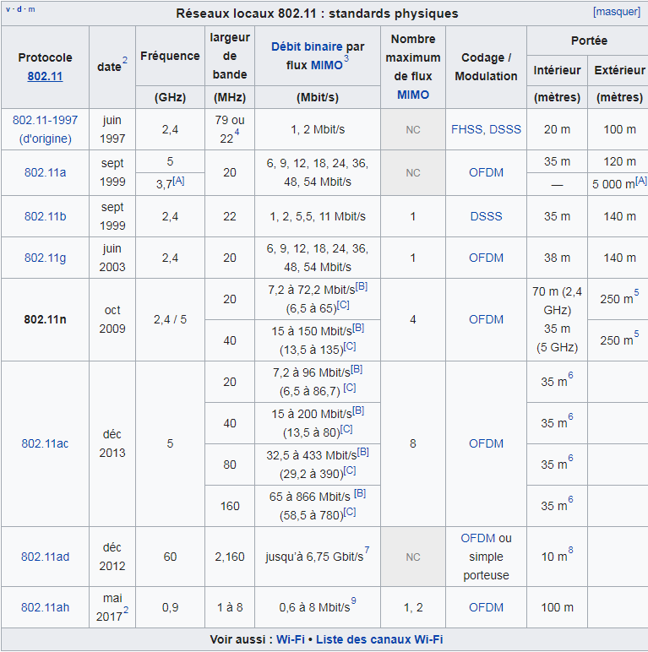Screen dimensions: 648x652
Task: Click the FHSS modulation link
Action: pyautogui.click(x=466, y=129)
